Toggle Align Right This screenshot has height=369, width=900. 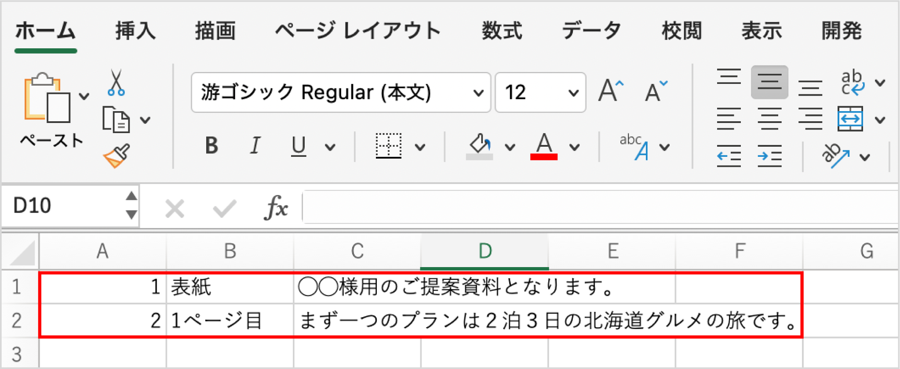pyautogui.click(x=810, y=119)
